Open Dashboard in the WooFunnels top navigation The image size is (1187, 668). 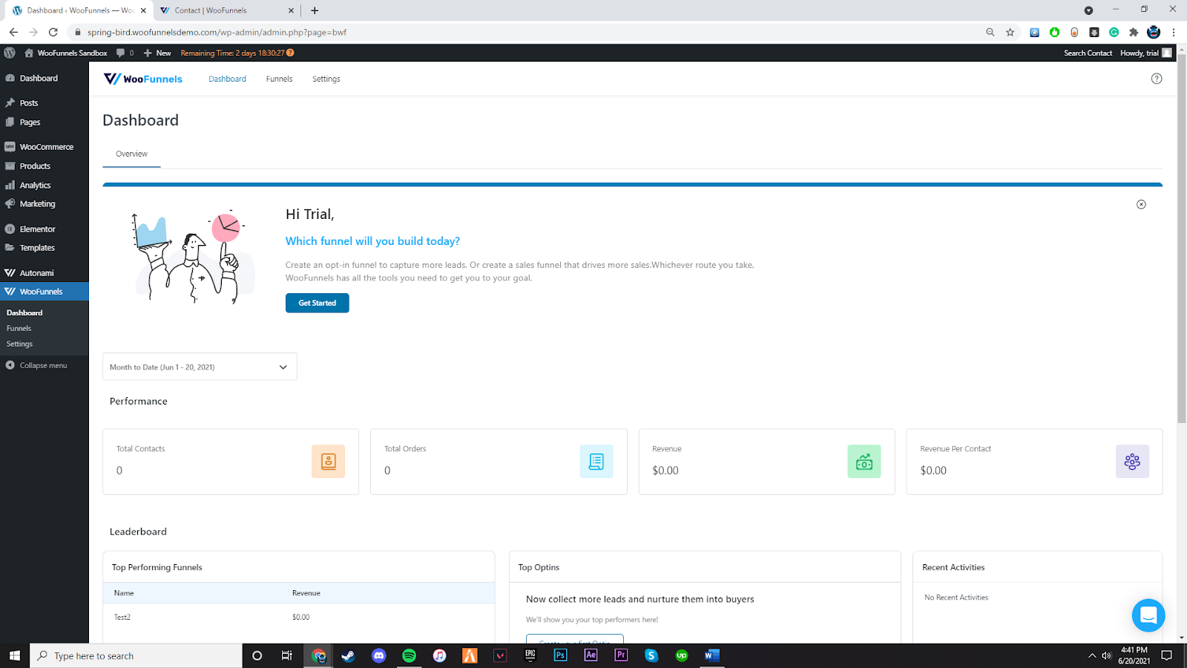tap(227, 79)
